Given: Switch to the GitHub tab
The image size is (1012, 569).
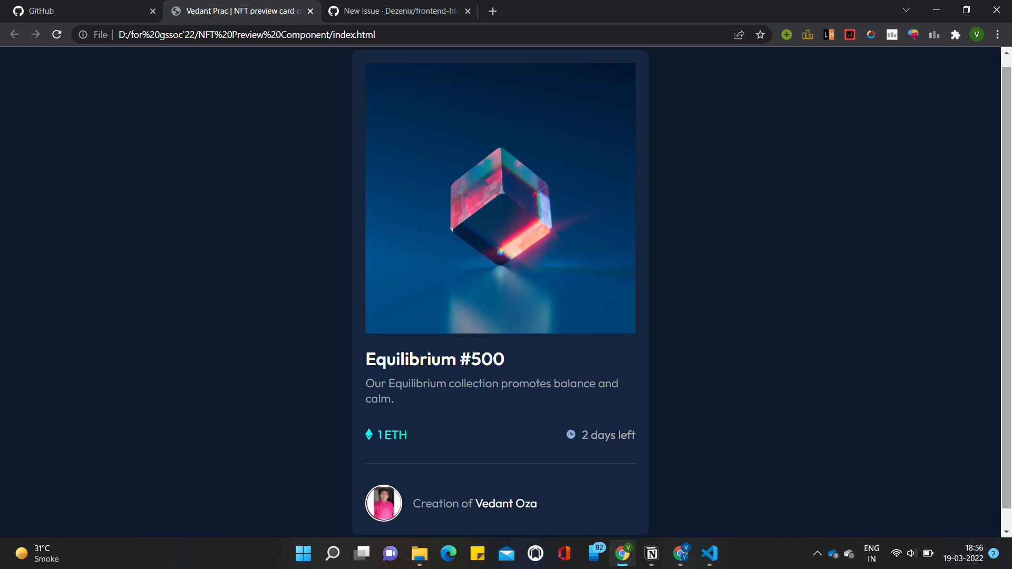Looking at the screenshot, I should (79, 11).
